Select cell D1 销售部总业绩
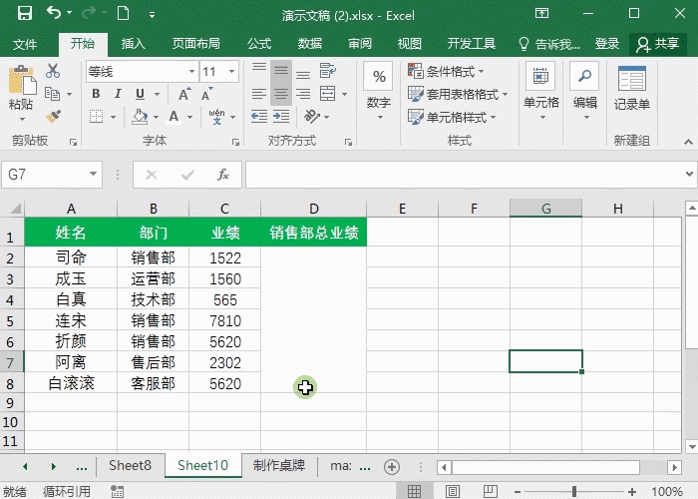This screenshot has height=499, width=698. click(313, 234)
